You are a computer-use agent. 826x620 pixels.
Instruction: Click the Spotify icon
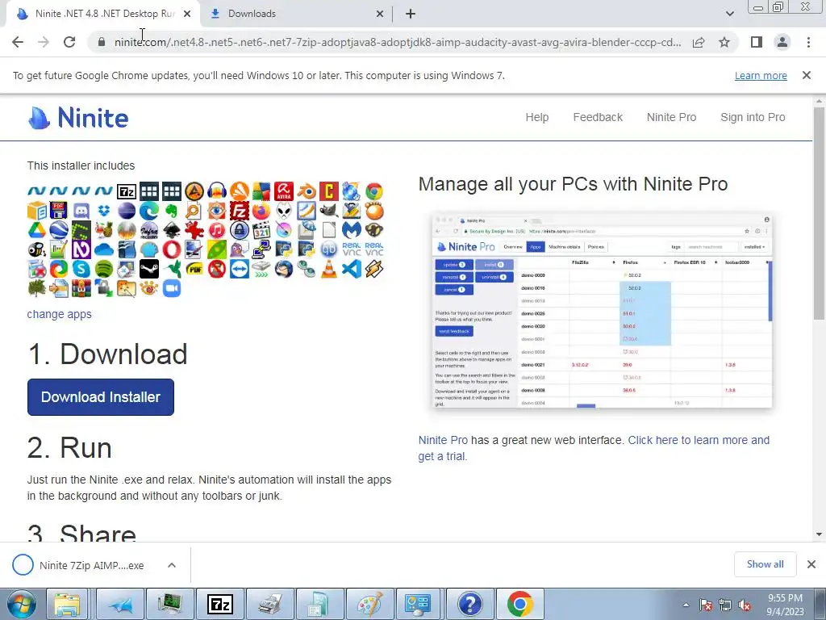[x=104, y=269]
